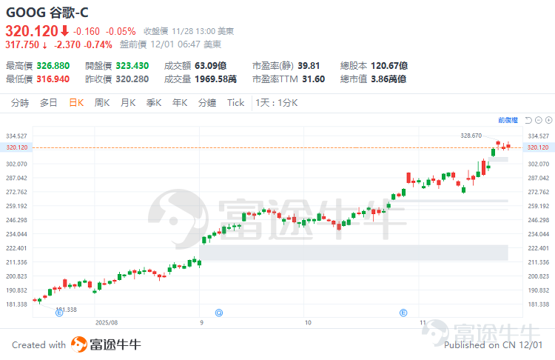Click the GOOG 谷歌-C stock title

point(47,13)
